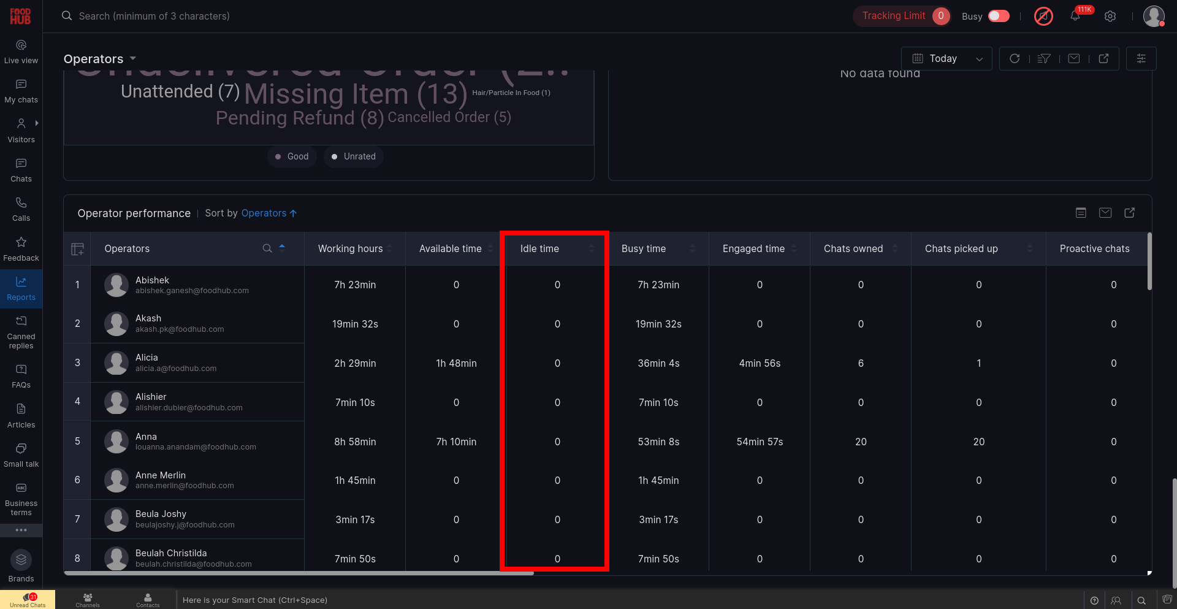Click the search icon in Operators column

[267, 248]
